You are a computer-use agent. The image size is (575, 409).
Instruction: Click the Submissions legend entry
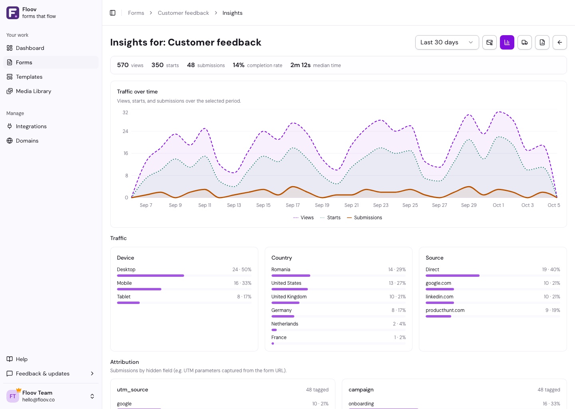tap(365, 218)
